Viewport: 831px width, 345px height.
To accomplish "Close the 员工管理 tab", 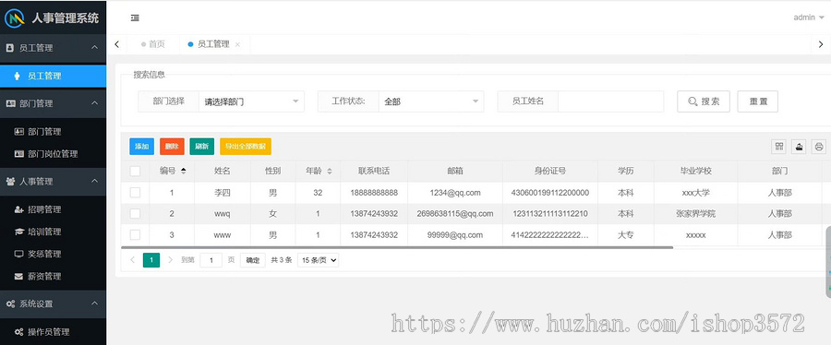I will coord(237,45).
